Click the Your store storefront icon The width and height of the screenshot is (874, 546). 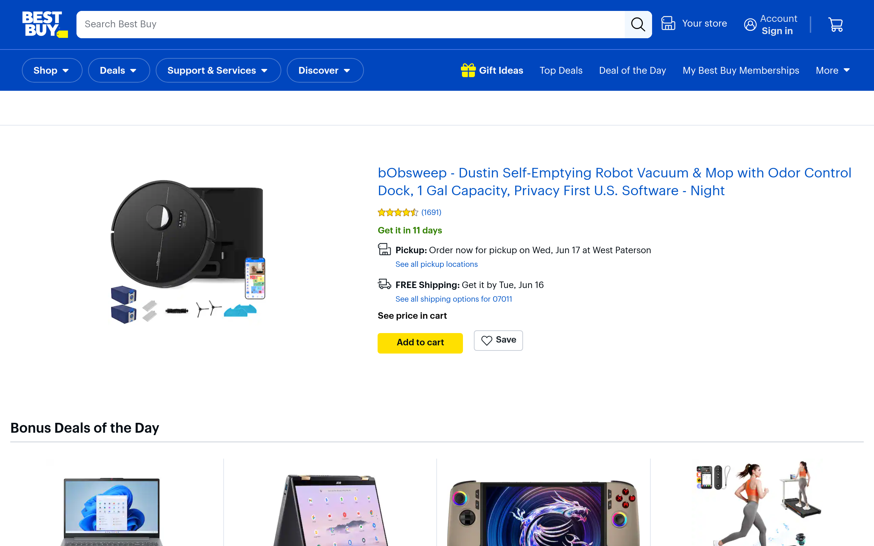pos(668,24)
